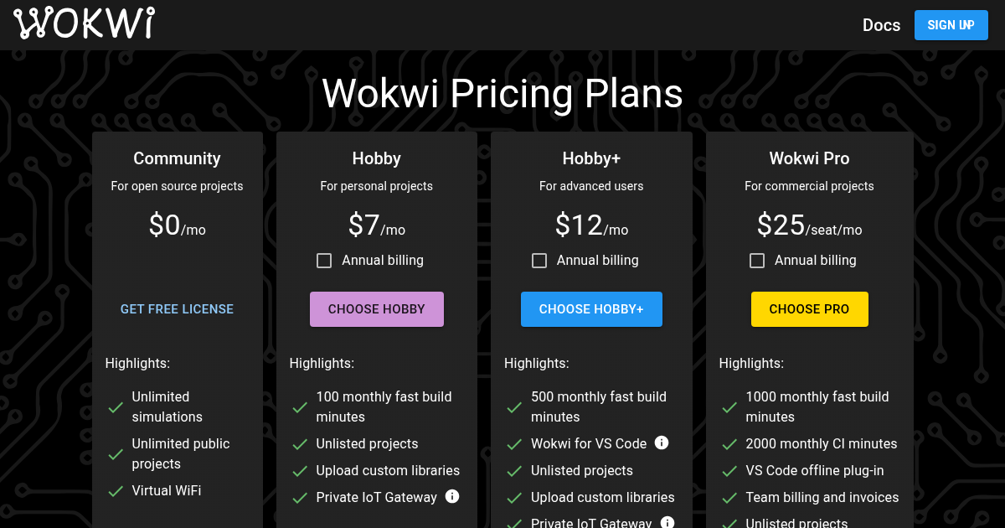Click the yellow Choose Pro button
Screen dimensions: 1005x528
(x=809, y=309)
